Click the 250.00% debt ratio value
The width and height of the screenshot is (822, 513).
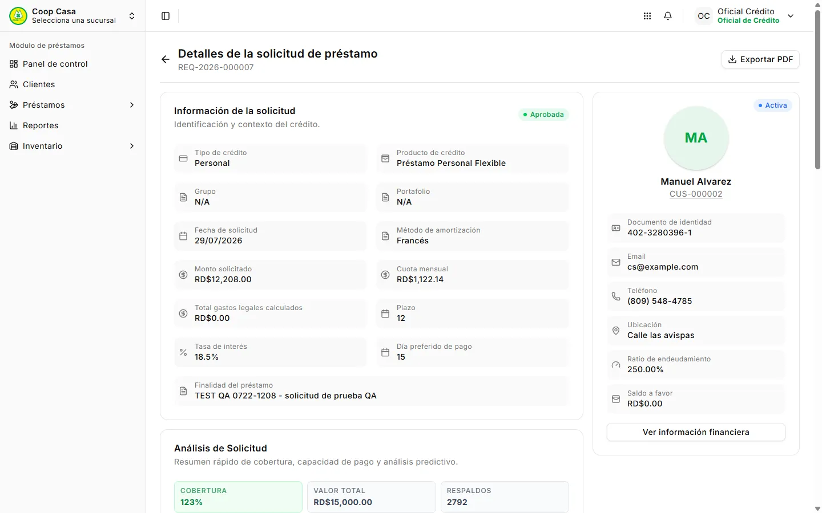click(646, 369)
